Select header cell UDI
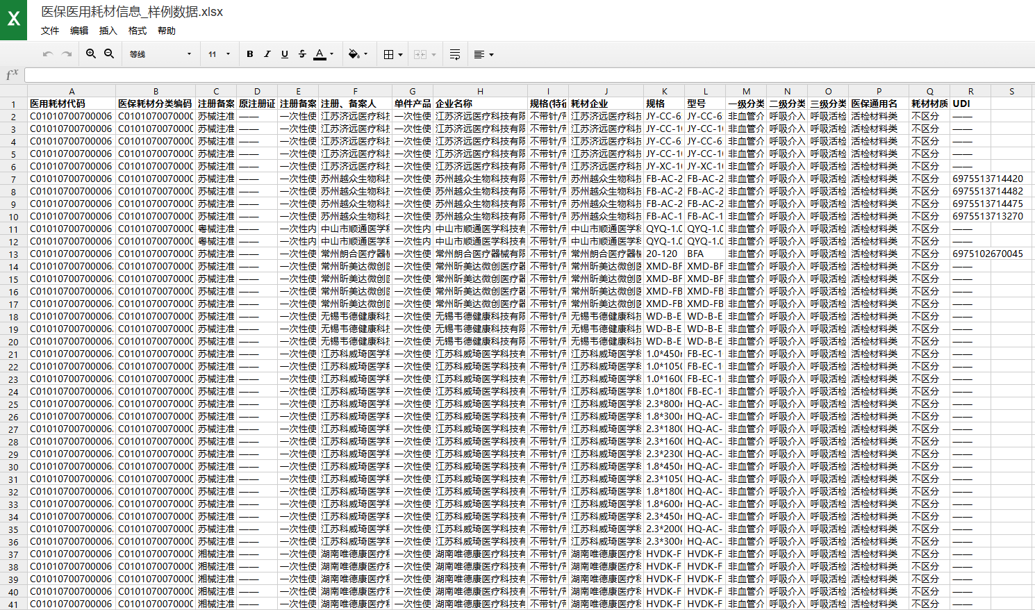The width and height of the screenshot is (1035, 610). click(970, 104)
